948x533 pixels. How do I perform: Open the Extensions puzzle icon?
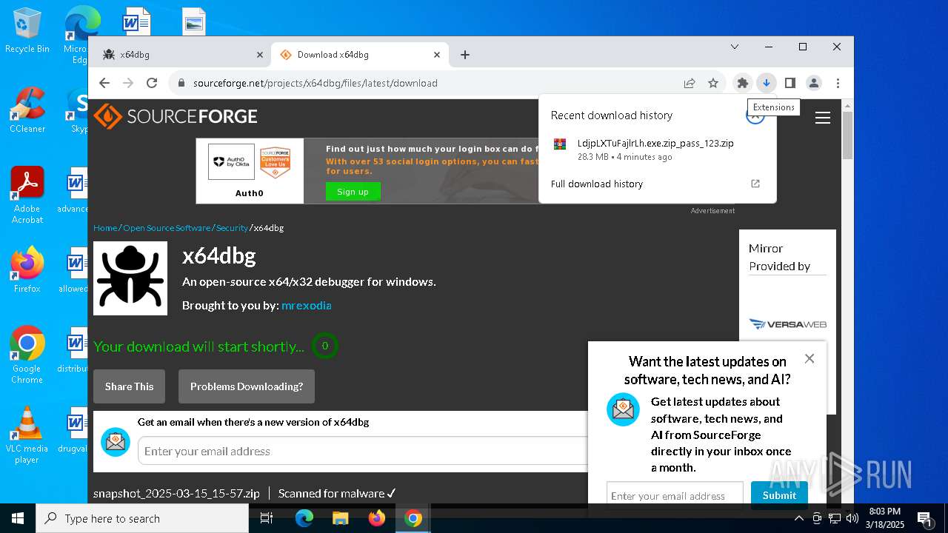743,83
